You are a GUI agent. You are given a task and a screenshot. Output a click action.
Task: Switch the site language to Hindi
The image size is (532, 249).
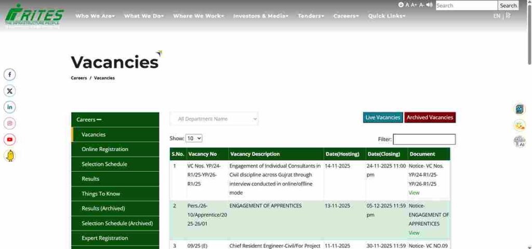point(508,16)
